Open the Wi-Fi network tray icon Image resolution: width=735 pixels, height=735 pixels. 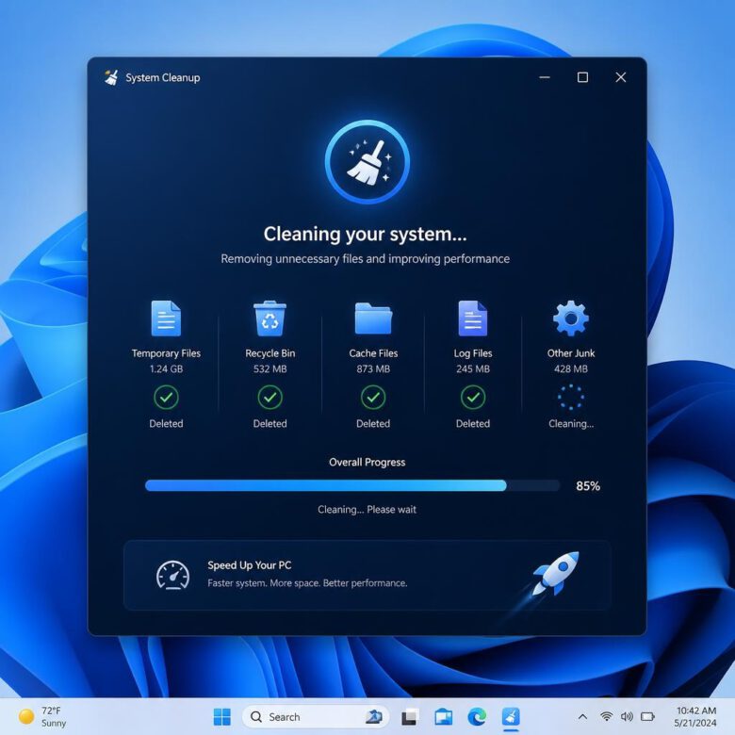tap(607, 716)
